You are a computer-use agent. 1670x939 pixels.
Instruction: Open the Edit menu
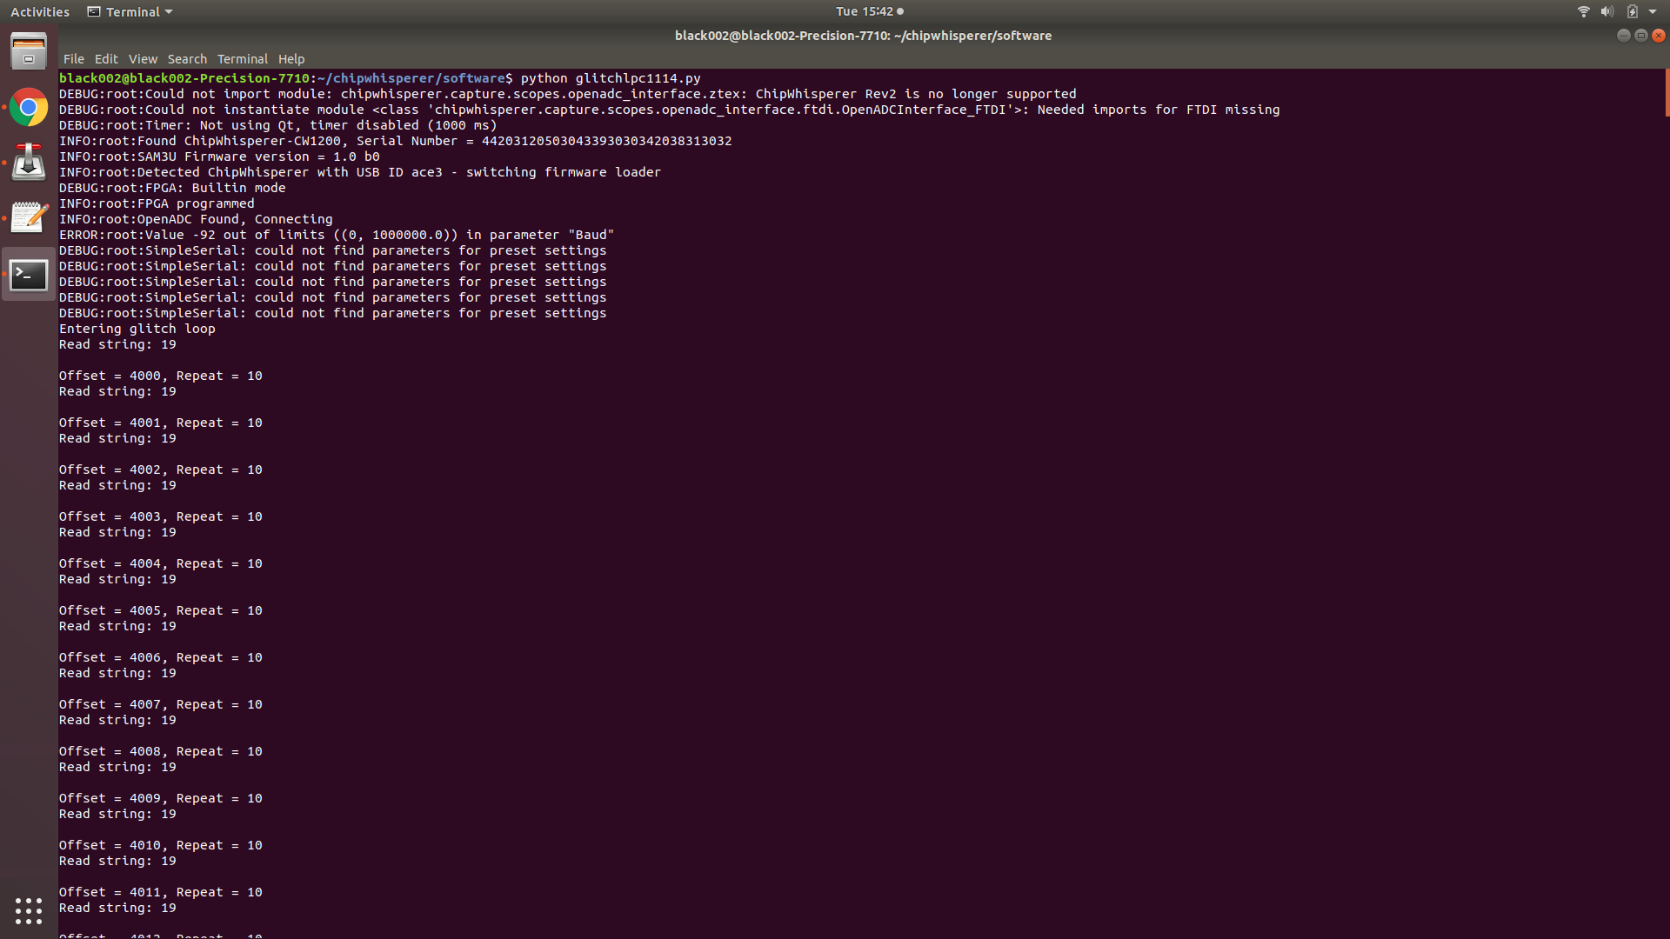(x=106, y=59)
